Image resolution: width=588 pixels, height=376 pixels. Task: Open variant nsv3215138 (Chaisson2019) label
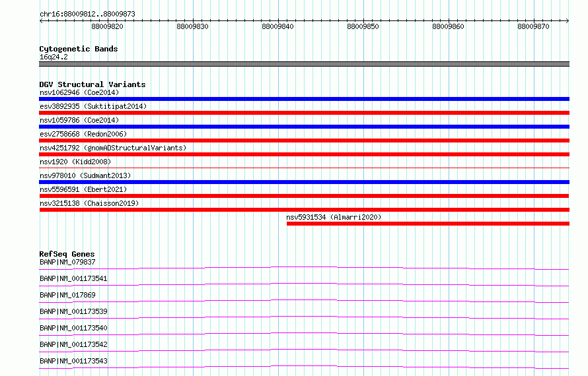click(x=89, y=203)
